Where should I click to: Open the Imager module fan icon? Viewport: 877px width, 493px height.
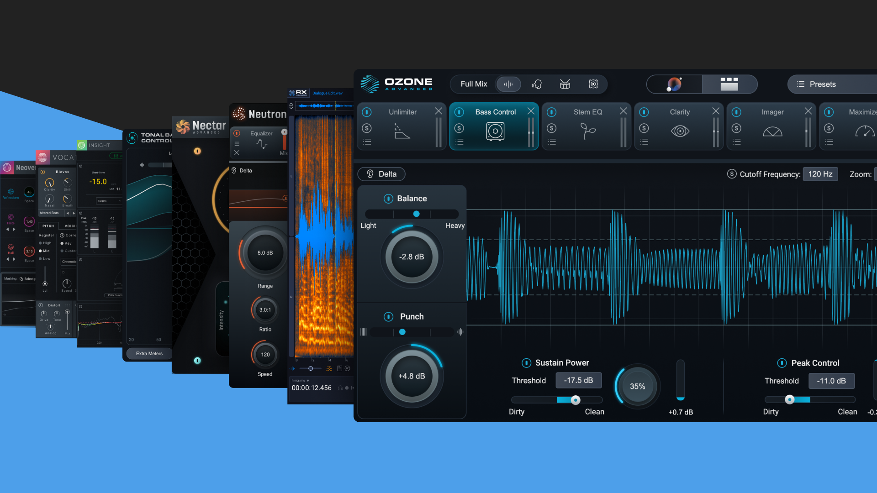(x=772, y=131)
